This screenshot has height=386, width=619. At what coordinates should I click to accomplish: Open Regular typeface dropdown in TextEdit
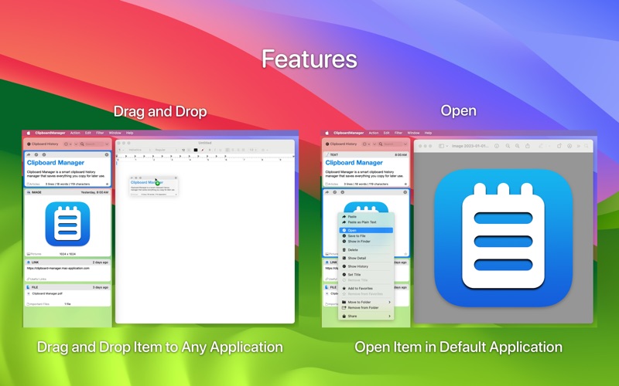pyautogui.click(x=166, y=150)
